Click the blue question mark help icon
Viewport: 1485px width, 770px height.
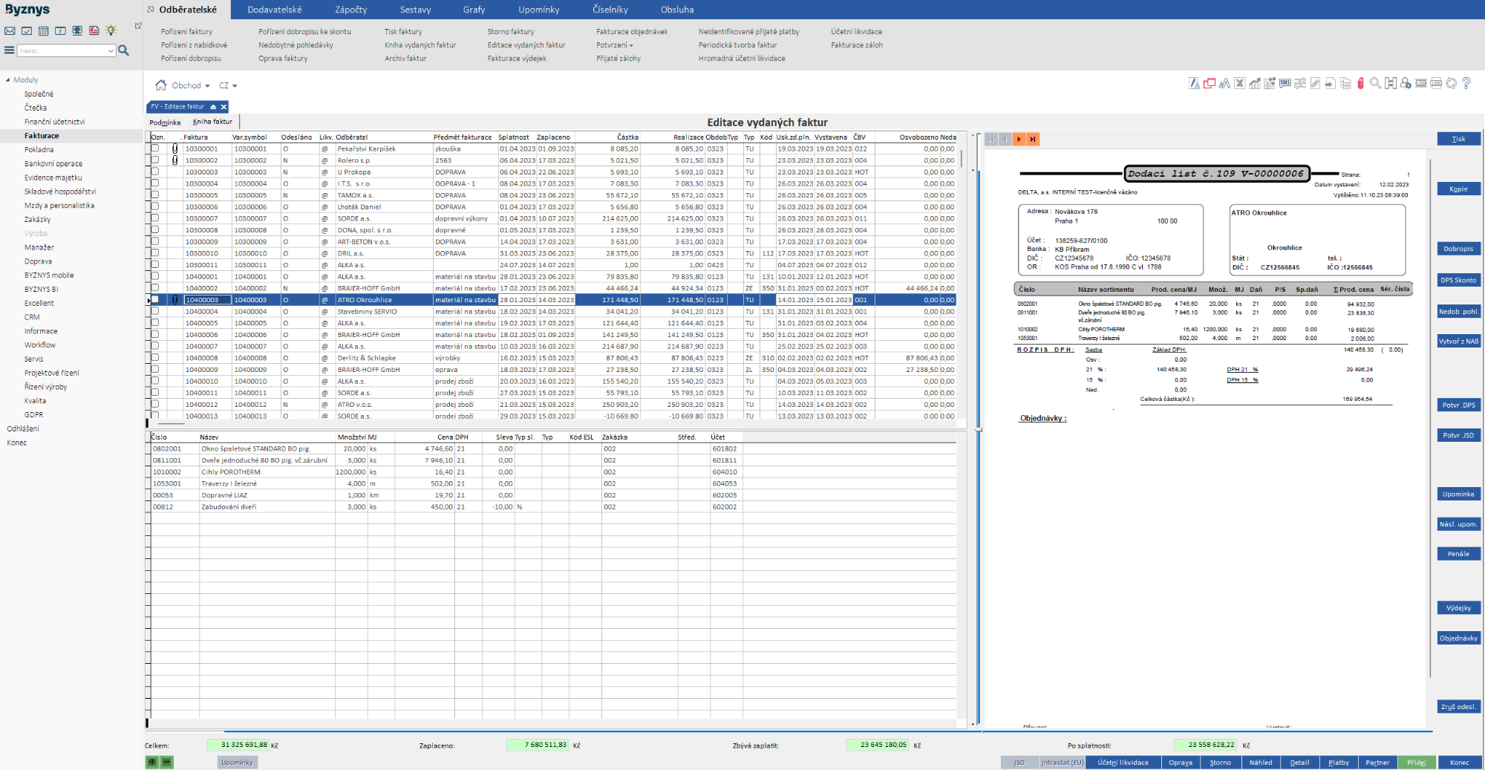click(1466, 83)
